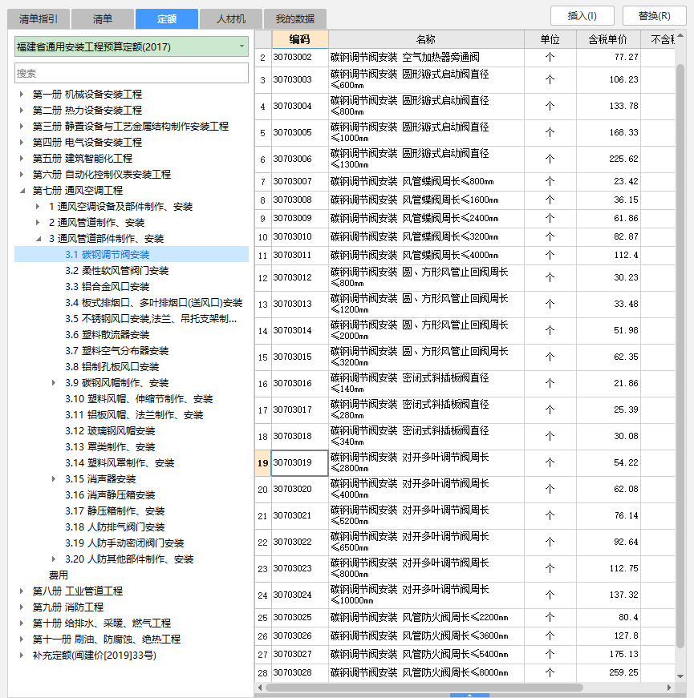Expand 补充定额(闽建价[2019]33号) node

22,656
